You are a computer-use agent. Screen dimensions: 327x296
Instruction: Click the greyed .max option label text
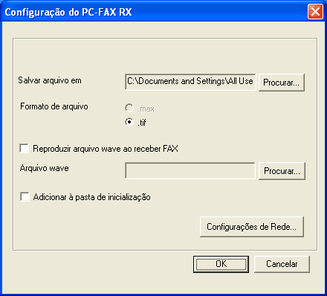[x=146, y=109]
